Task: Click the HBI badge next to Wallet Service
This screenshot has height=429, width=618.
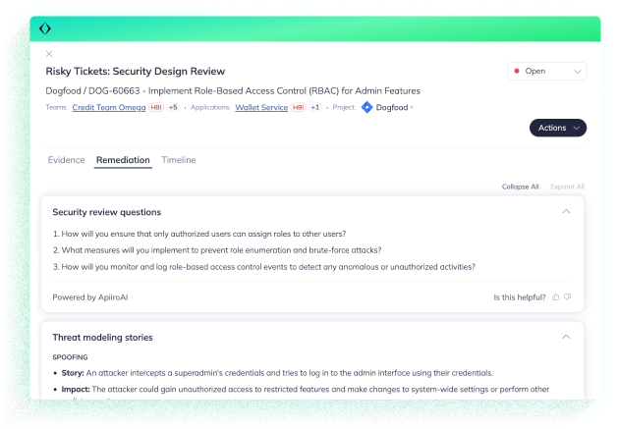Action: click(299, 108)
